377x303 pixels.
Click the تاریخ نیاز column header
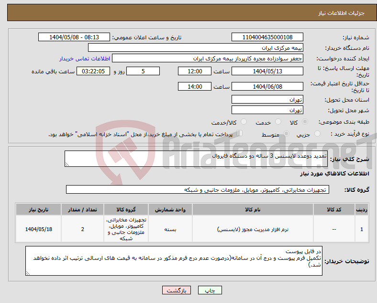pyautogui.click(x=38, y=210)
